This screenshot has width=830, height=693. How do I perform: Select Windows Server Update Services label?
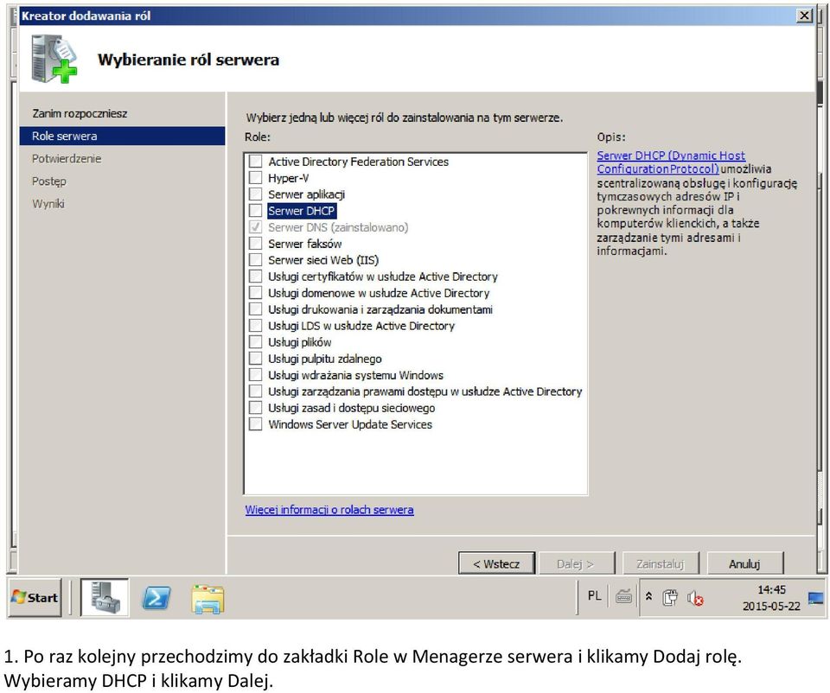[350, 424]
